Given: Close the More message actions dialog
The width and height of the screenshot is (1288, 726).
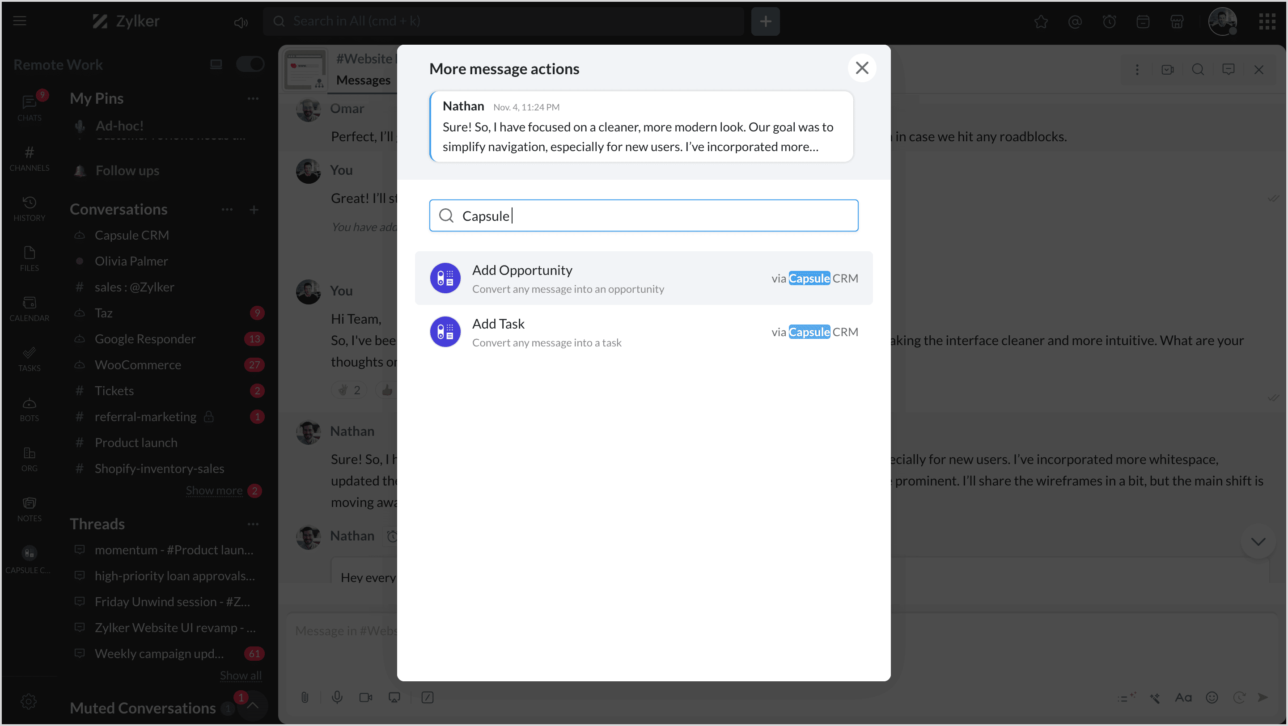Looking at the screenshot, I should point(861,68).
